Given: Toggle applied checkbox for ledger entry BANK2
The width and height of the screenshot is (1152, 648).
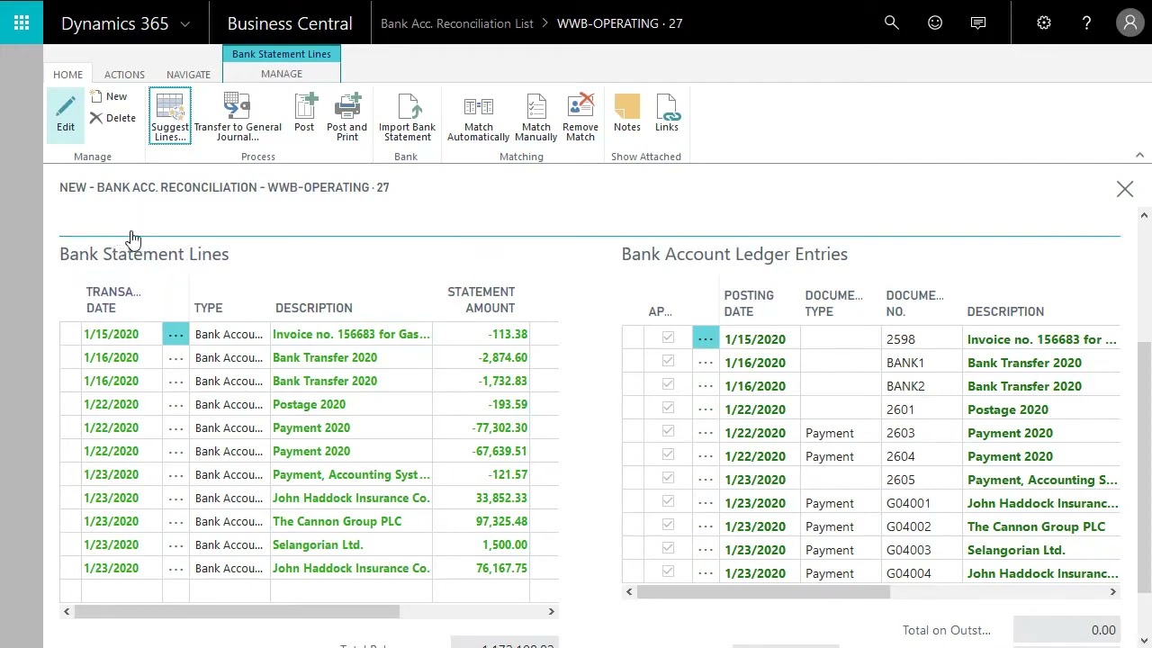Looking at the screenshot, I should click(668, 384).
